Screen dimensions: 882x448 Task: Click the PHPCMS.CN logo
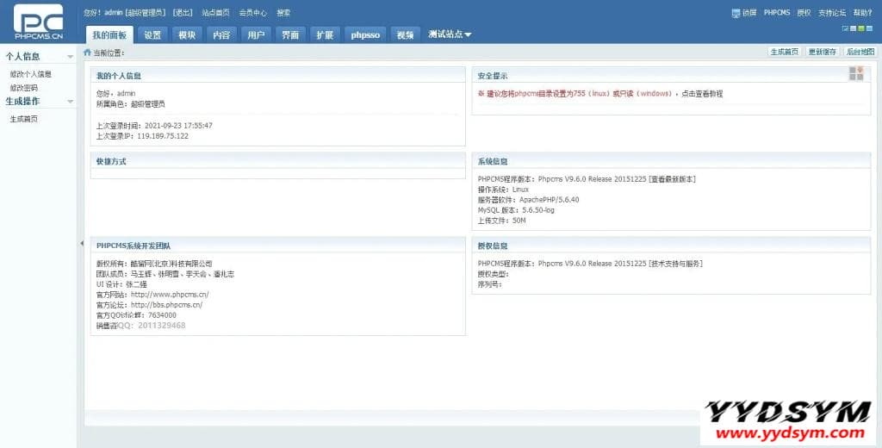(39, 22)
